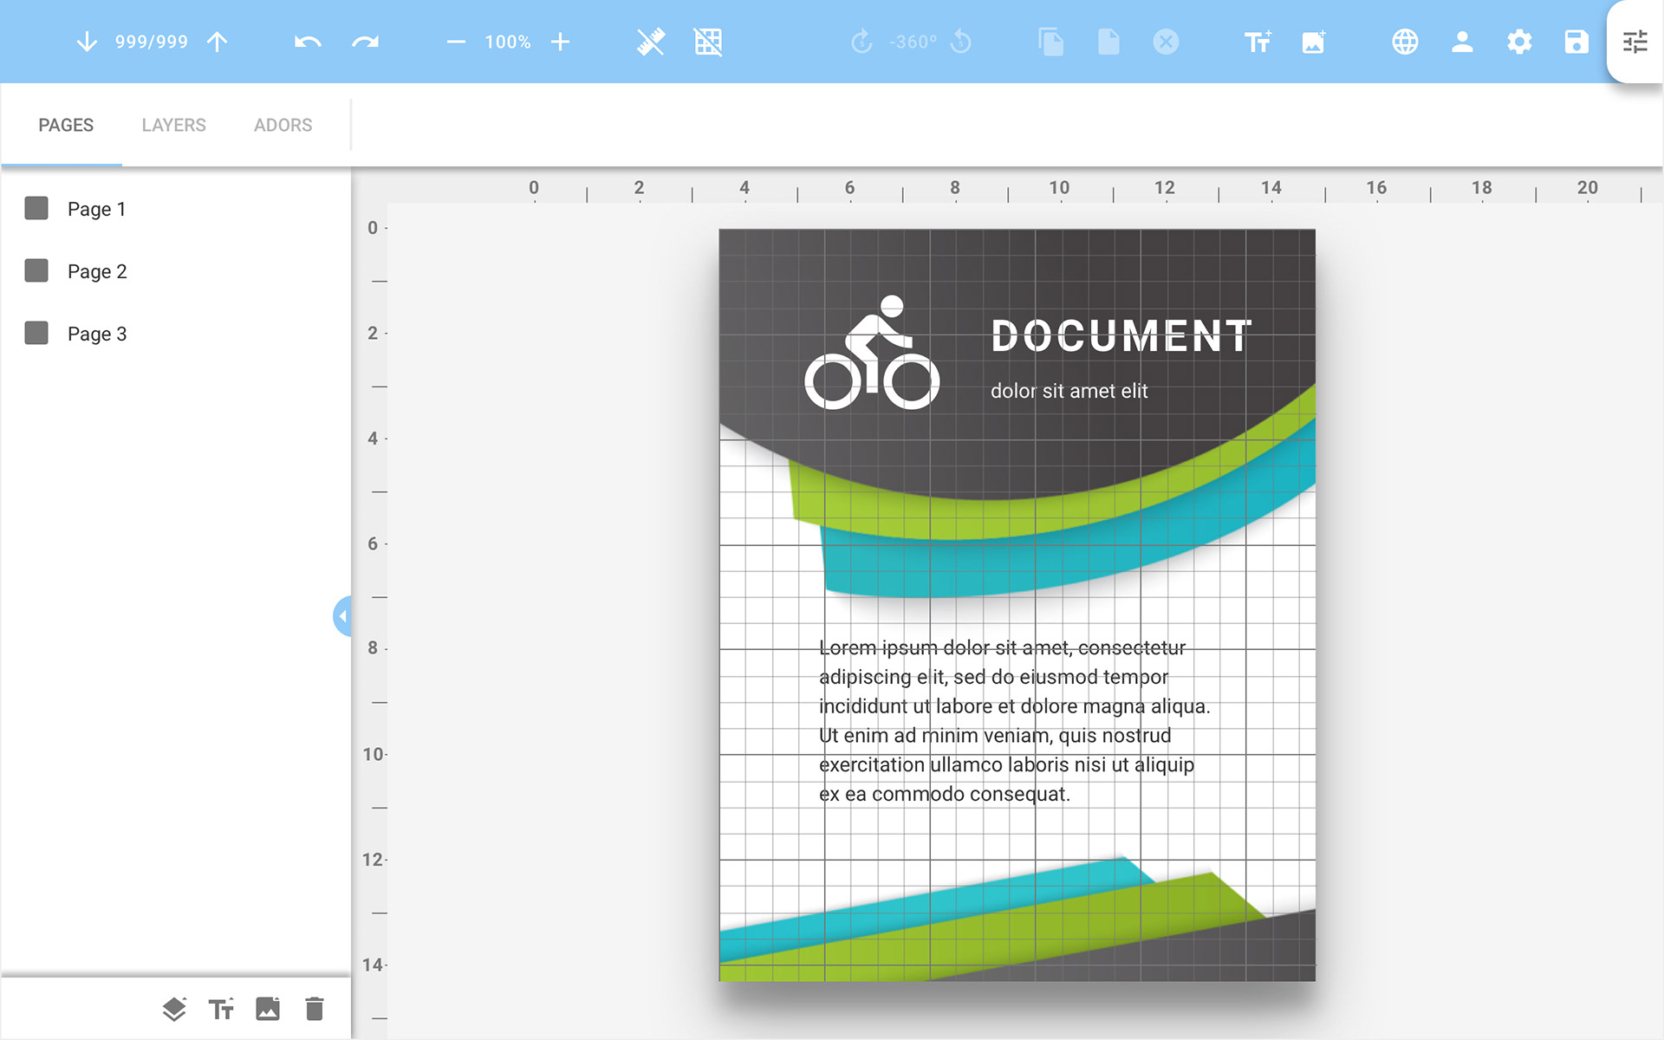Open settings with the gear icon
Viewport: 1664px width, 1040px height.
1519,42
